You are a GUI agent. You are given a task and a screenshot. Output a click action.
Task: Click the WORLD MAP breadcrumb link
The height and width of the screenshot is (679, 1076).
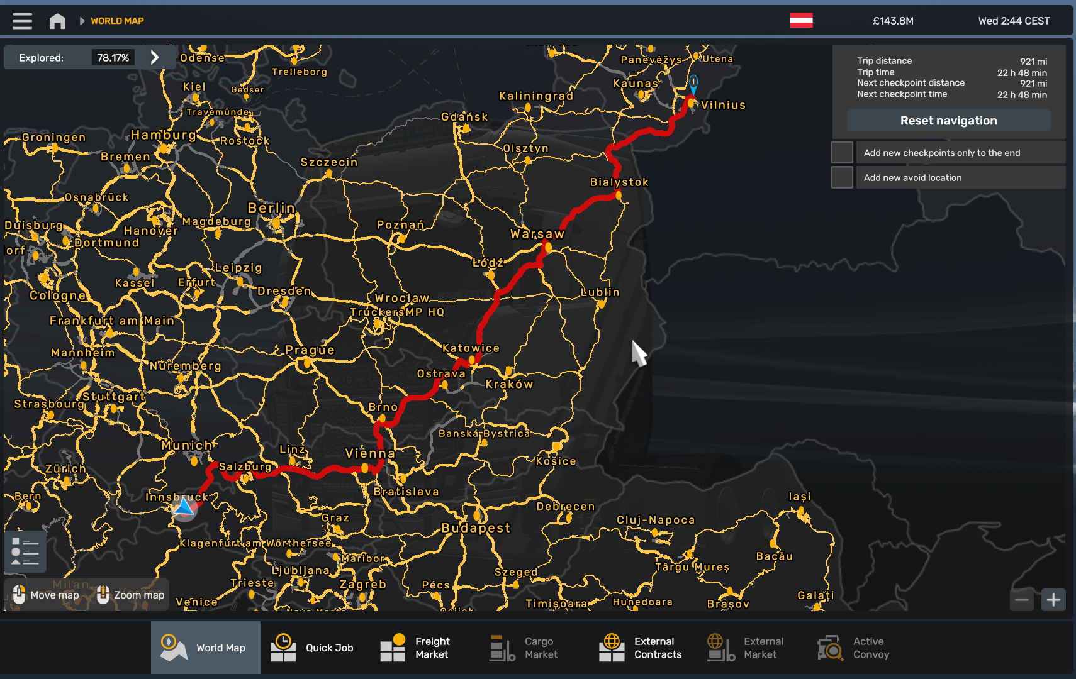tap(117, 21)
